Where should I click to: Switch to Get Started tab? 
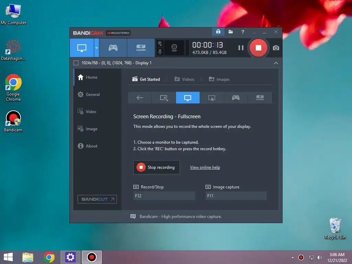(146, 79)
